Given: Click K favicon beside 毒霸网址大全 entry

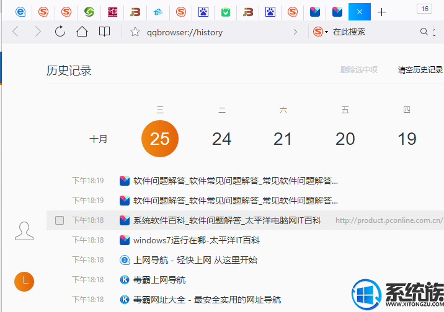Looking at the screenshot, I should click(x=124, y=300).
